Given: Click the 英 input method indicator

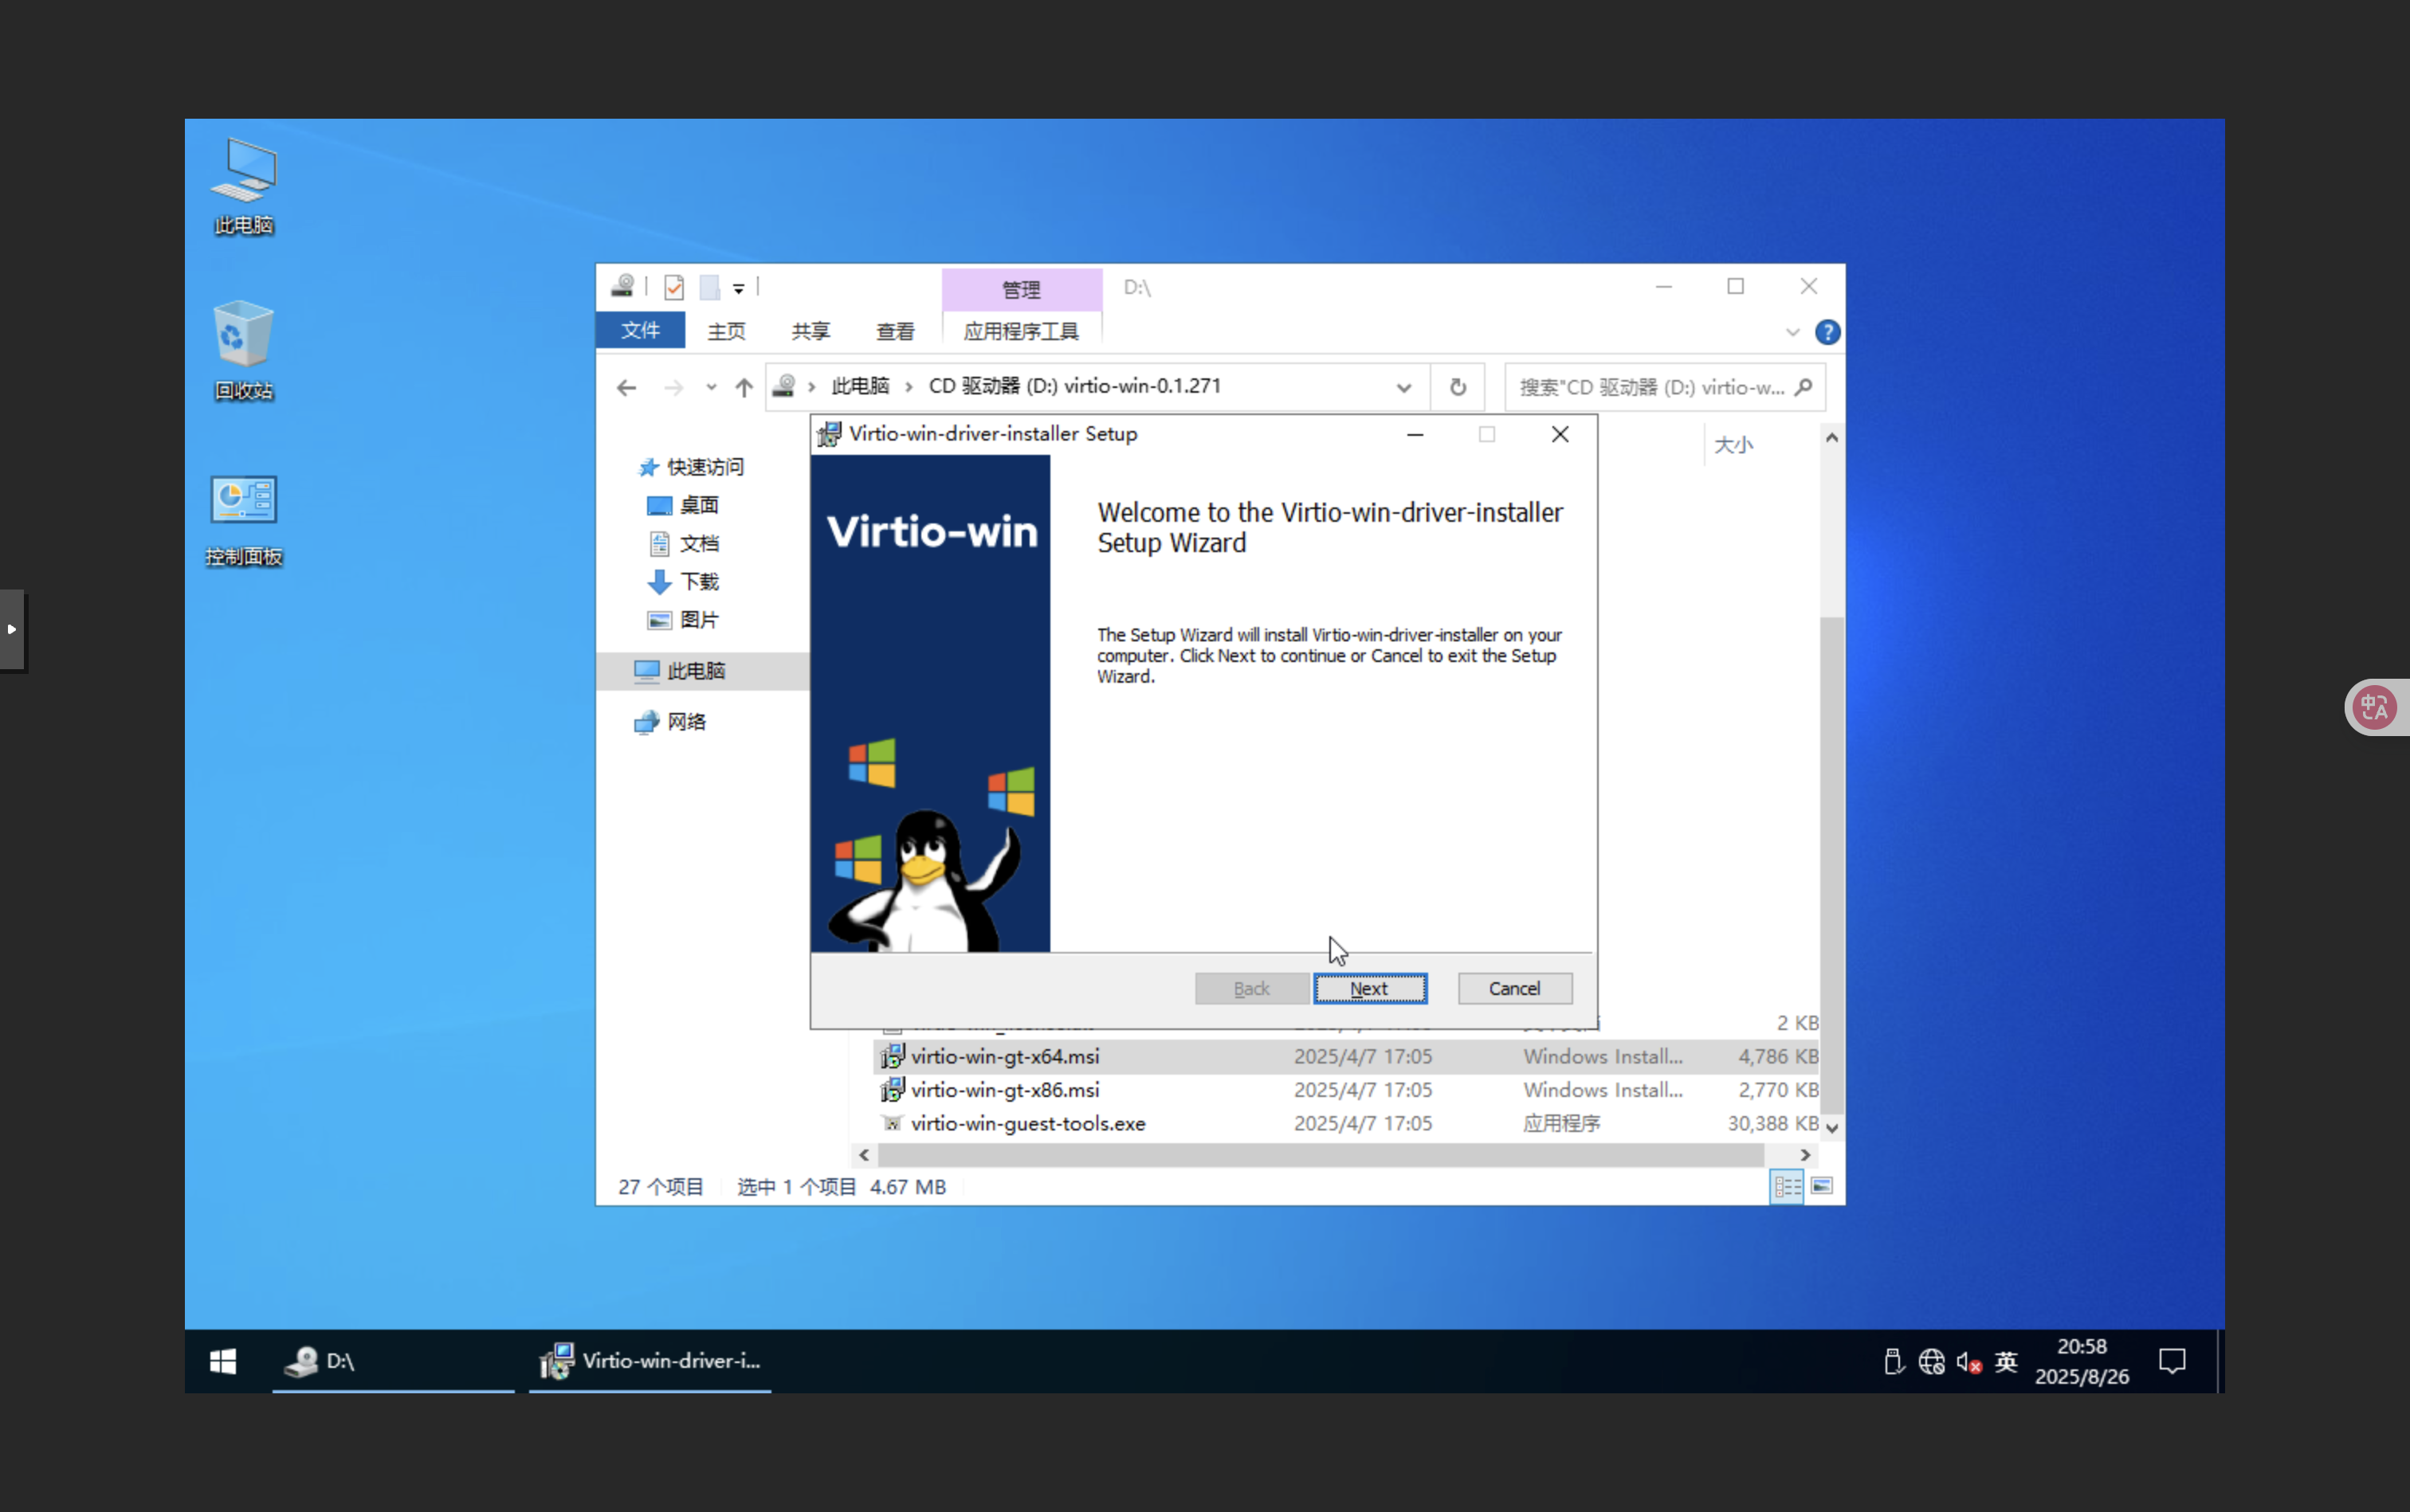Looking at the screenshot, I should [x=2006, y=1362].
